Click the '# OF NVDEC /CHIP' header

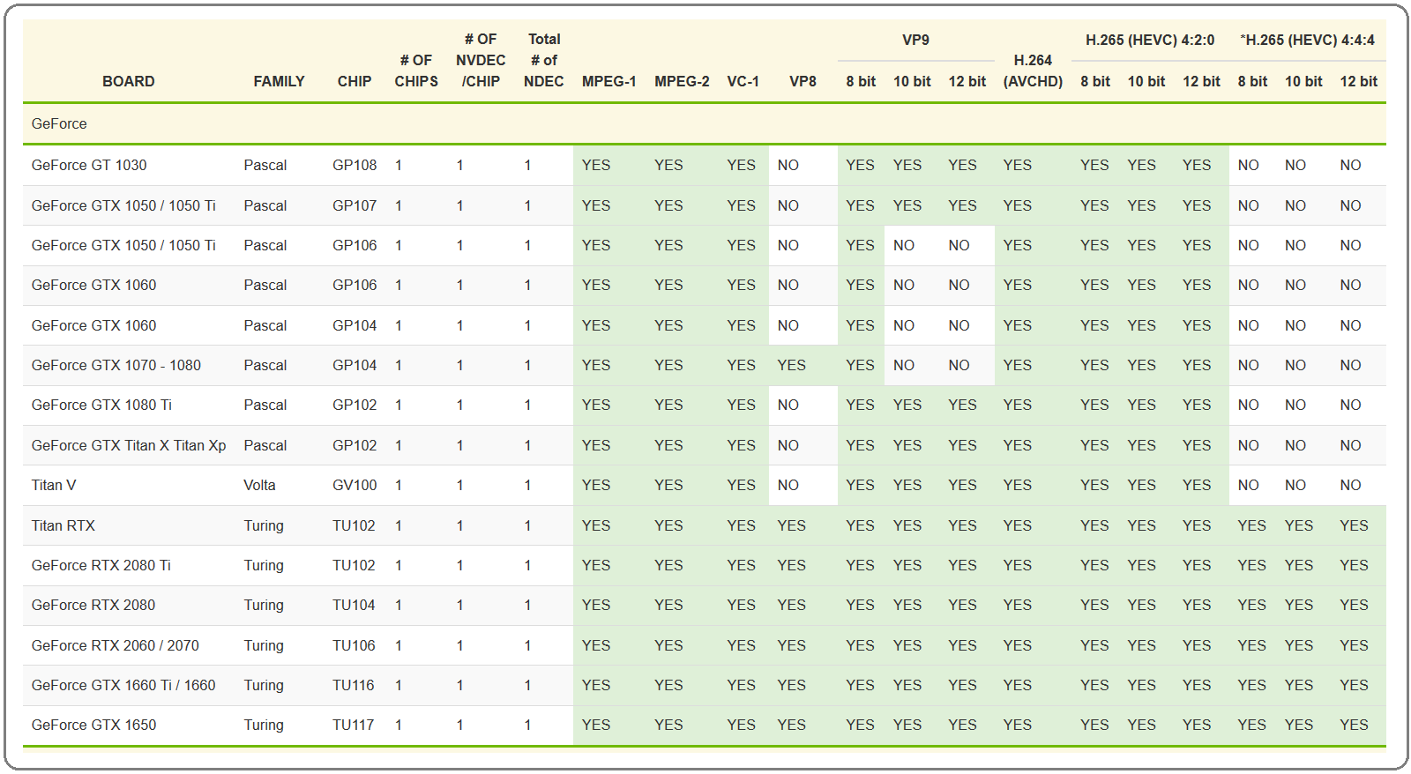[481, 60]
